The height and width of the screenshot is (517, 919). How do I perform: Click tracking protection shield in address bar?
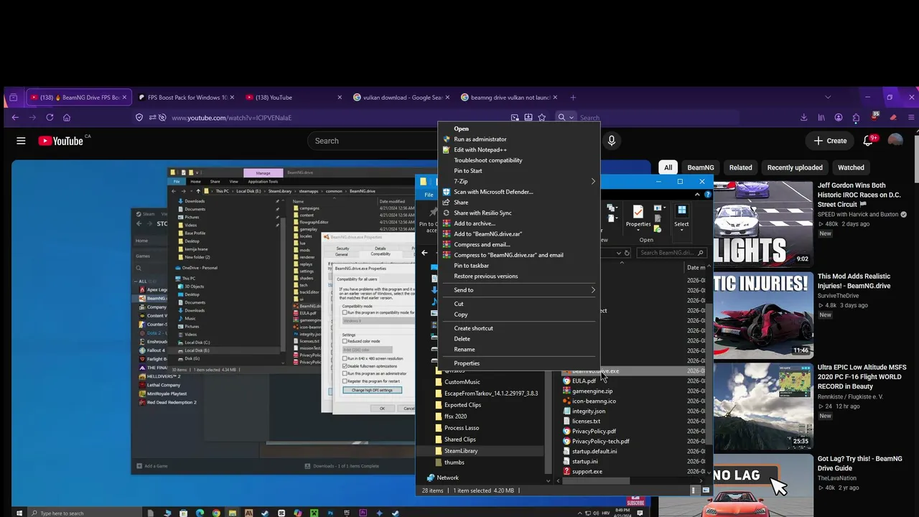tap(139, 118)
